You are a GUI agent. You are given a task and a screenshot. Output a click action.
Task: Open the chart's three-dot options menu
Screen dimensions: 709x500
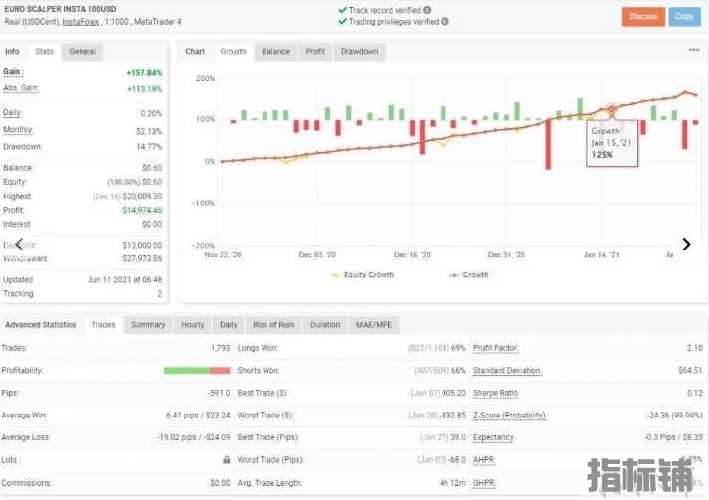[693, 50]
